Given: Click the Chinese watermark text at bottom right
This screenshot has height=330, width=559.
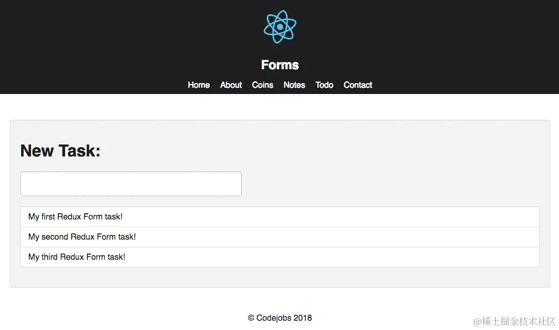Looking at the screenshot, I should (514, 321).
